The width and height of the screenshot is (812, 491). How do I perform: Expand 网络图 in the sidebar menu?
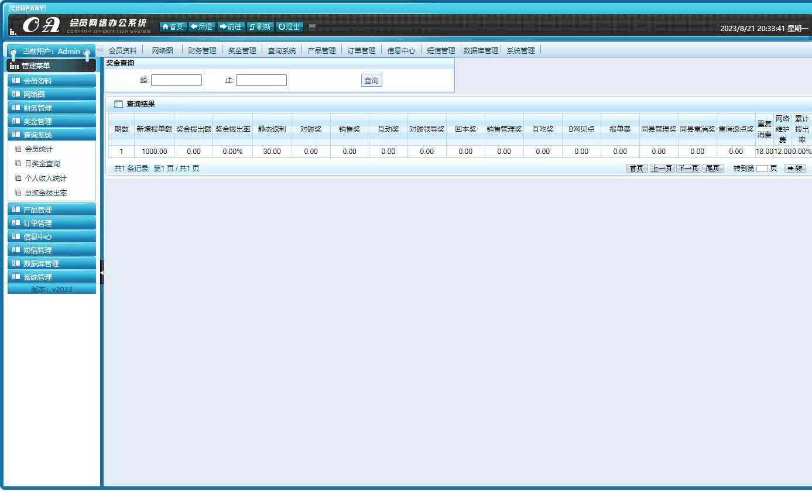(52, 94)
